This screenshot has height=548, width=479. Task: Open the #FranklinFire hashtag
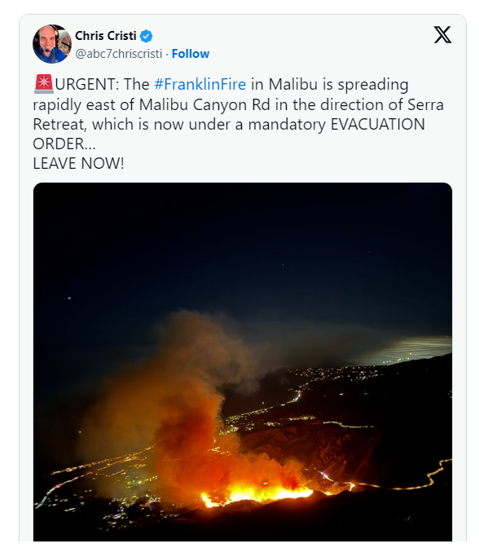coord(200,84)
